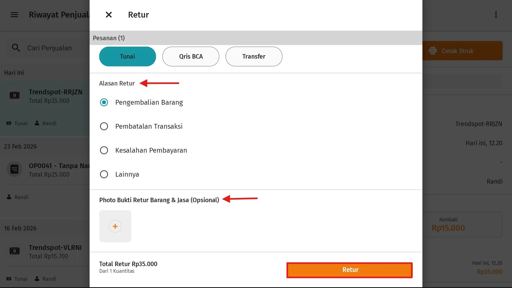Click the search magnifier icon
The image size is (512, 288).
click(x=16, y=48)
